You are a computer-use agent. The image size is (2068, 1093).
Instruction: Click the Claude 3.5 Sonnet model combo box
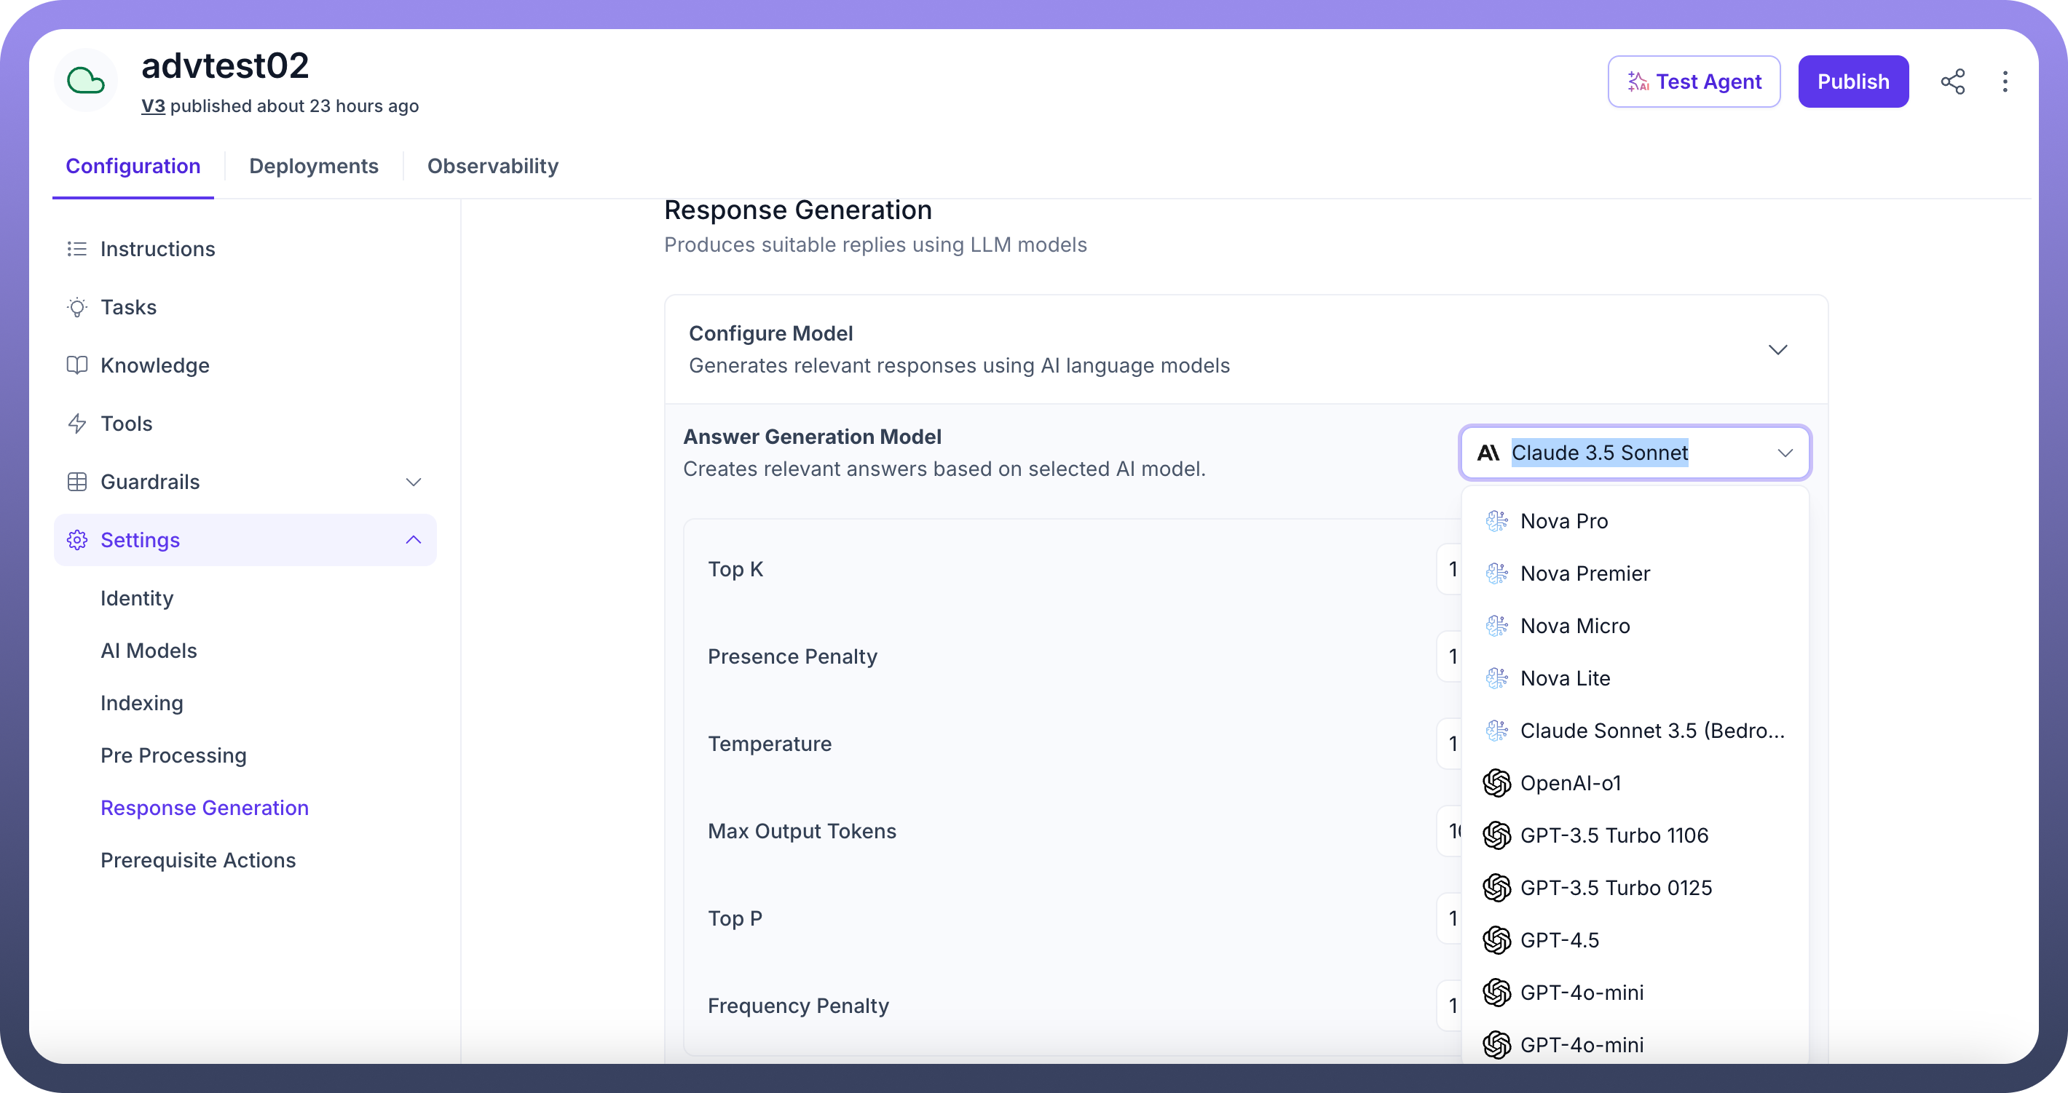1635,453
